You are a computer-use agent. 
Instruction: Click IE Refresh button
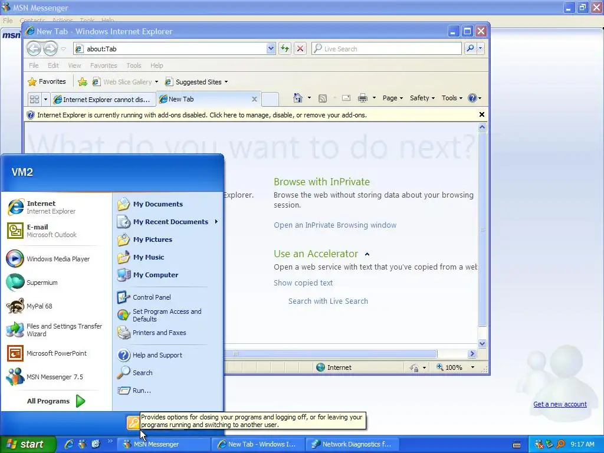(285, 48)
